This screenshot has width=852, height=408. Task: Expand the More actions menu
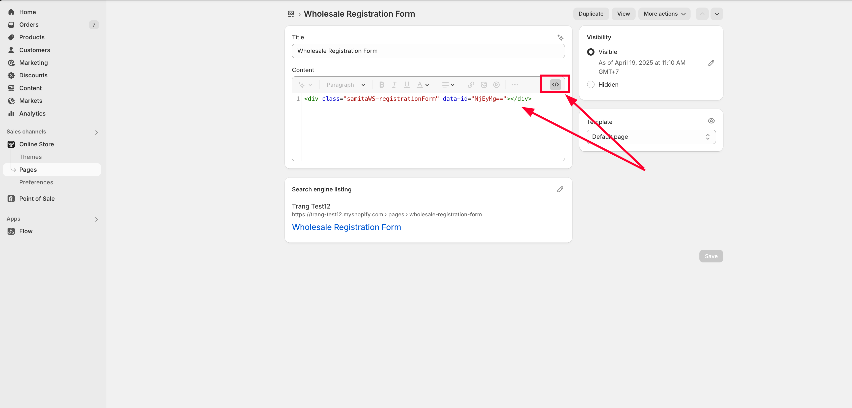664,14
